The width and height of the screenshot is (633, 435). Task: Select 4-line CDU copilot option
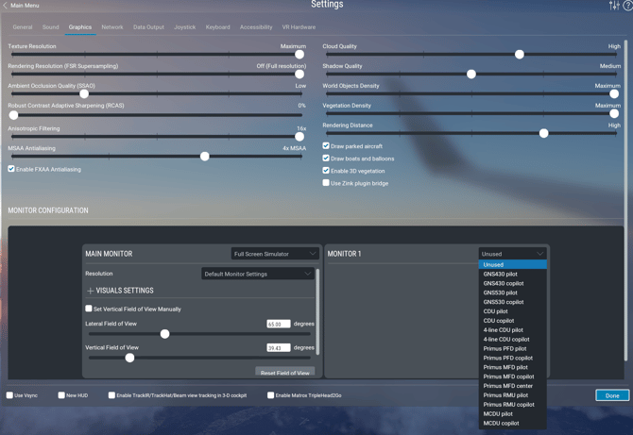pyautogui.click(x=513, y=339)
